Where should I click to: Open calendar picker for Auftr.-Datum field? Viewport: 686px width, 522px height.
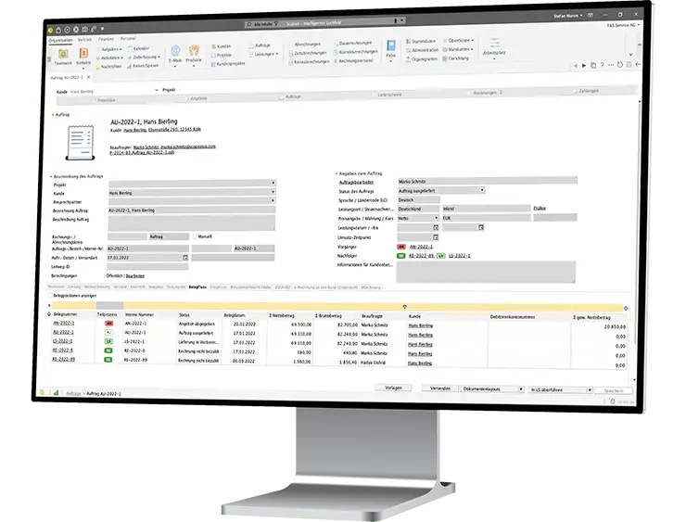coord(185,258)
